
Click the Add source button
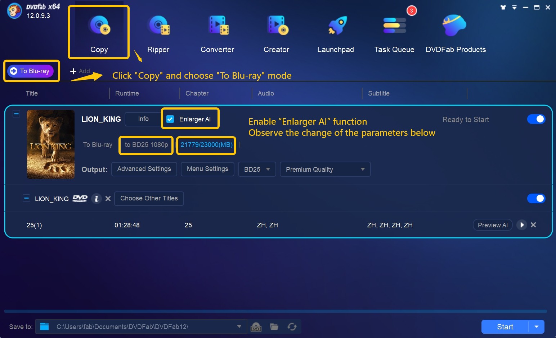80,71
